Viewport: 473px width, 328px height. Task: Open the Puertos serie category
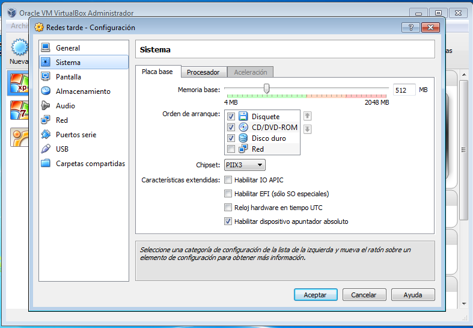point(84,135)
